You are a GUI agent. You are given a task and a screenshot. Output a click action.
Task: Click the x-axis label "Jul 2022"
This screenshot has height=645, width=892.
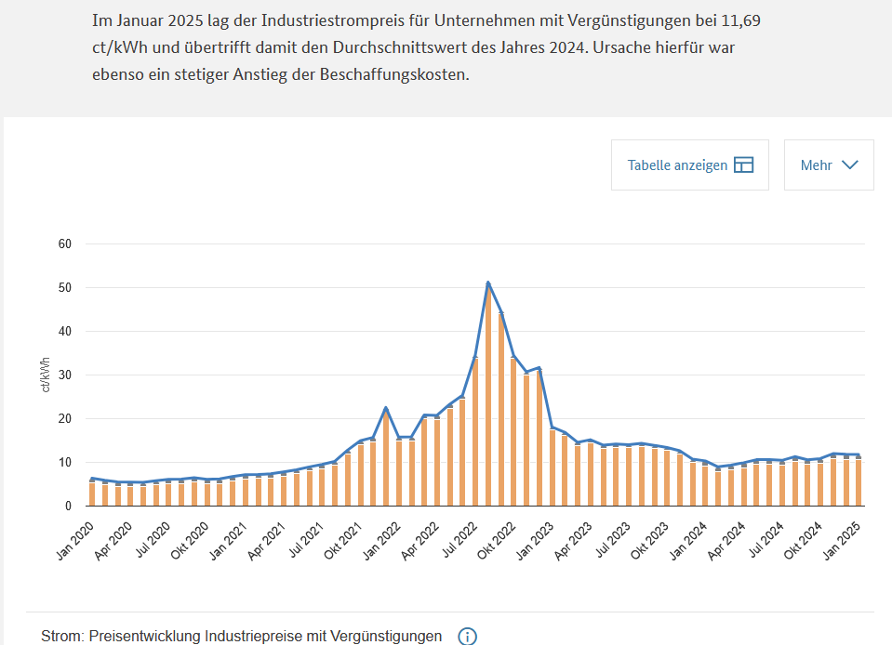459,540
